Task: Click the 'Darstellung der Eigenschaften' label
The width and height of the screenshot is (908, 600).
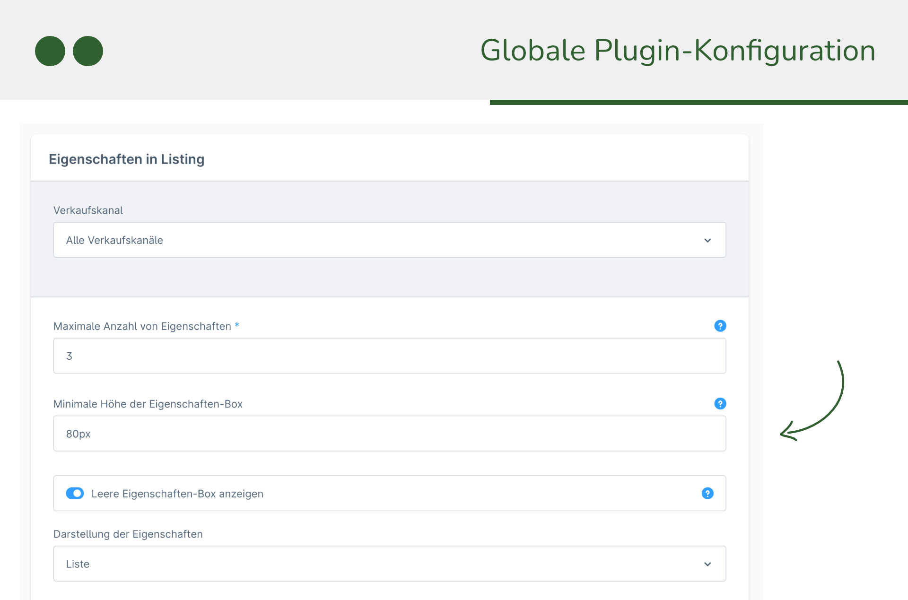Action: (x=128, y=534)
